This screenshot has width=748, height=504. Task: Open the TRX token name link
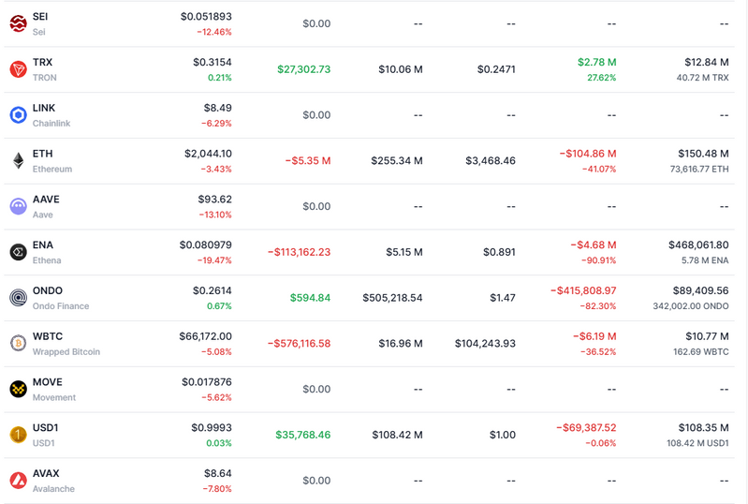point(42,63)
